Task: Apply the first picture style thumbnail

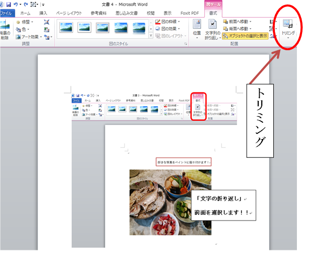Action: click(66, 27)
